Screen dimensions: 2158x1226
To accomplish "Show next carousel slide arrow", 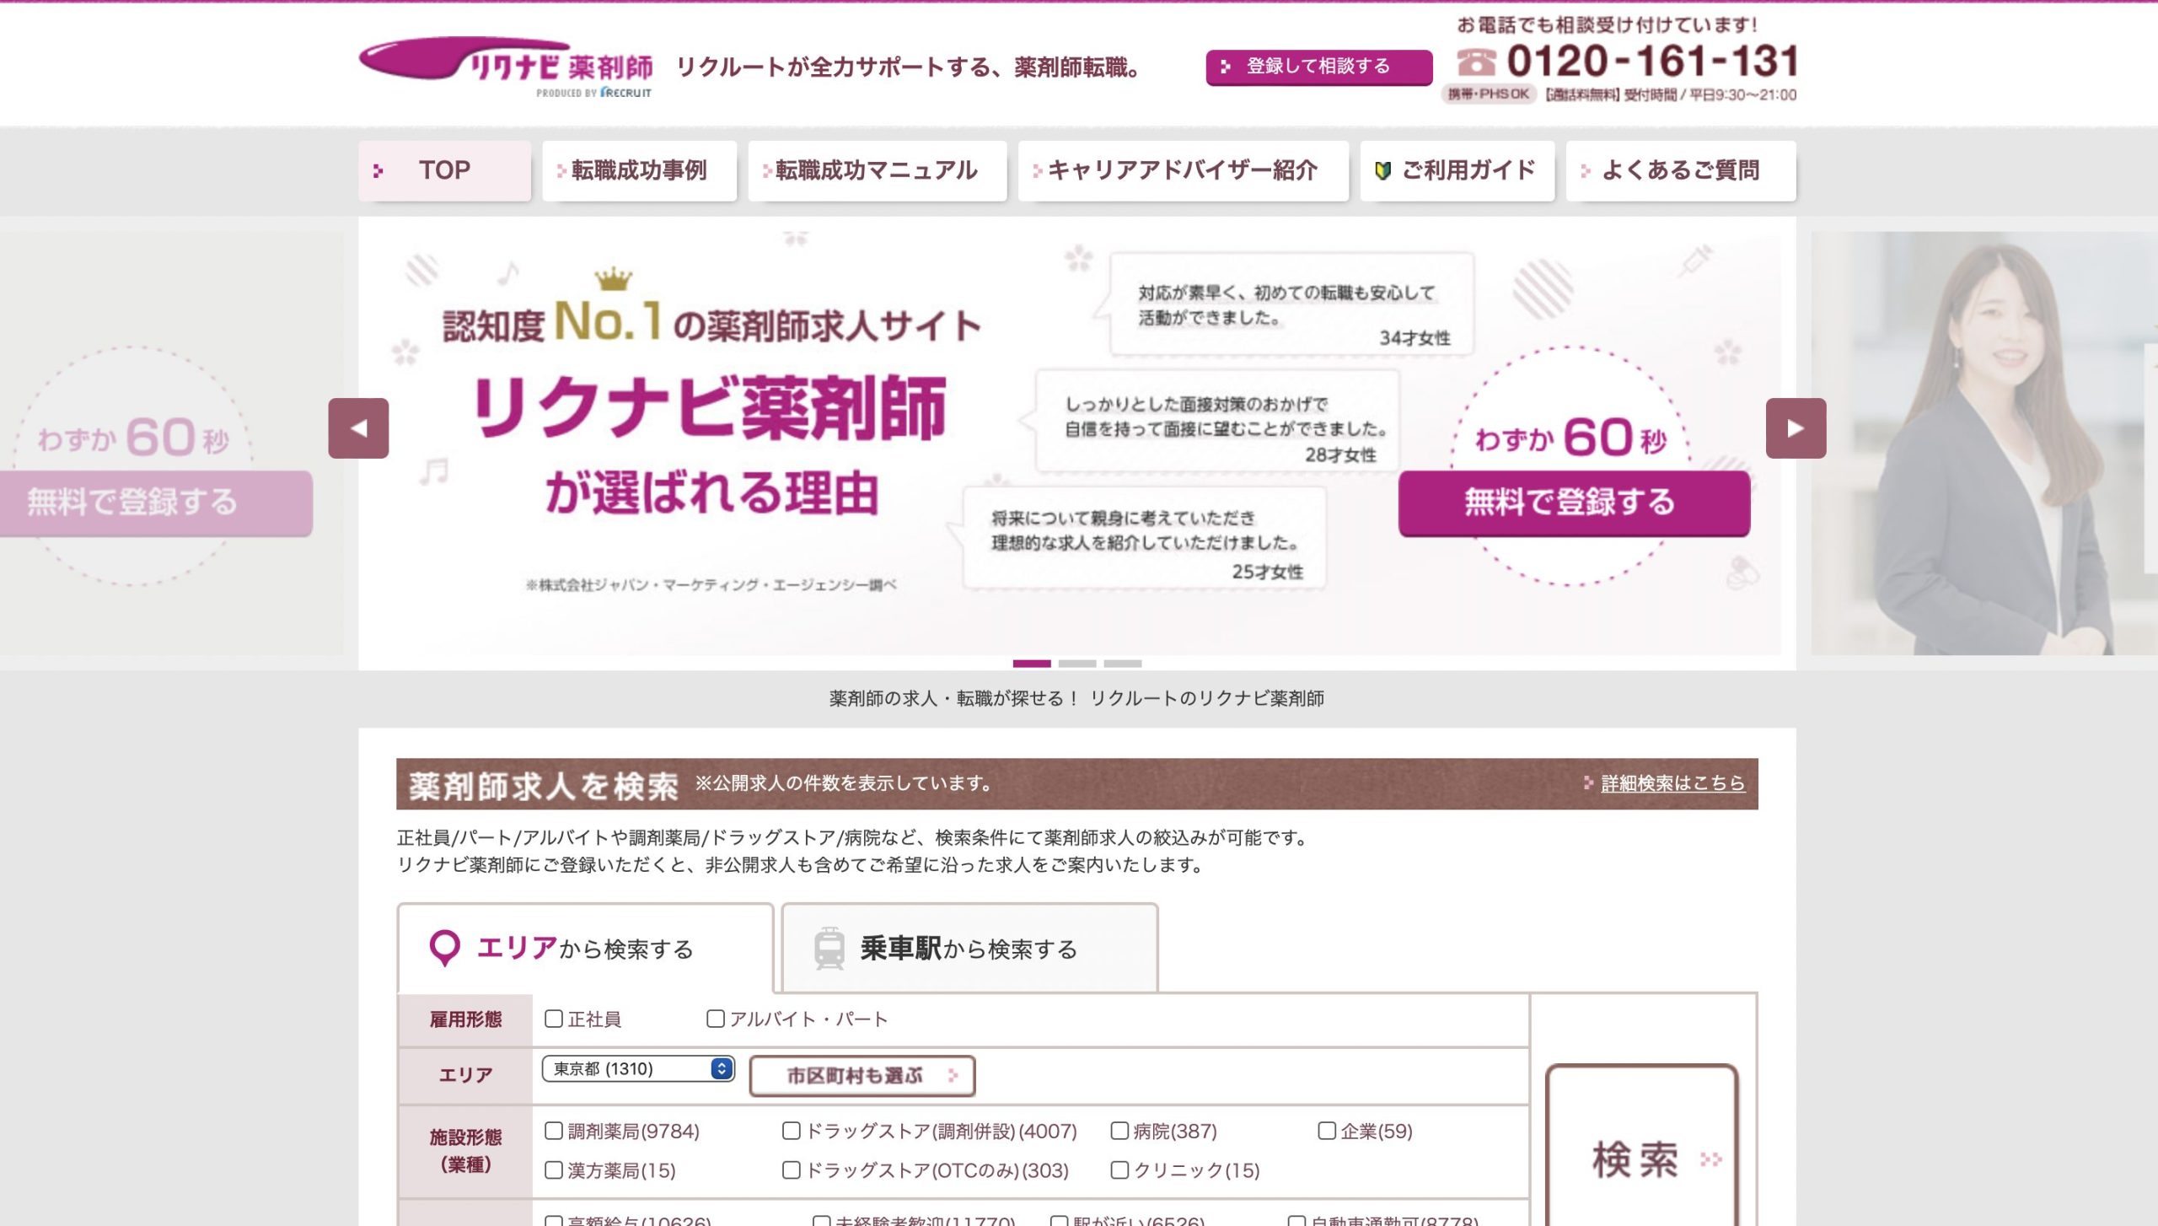I will coord(1796,428).
